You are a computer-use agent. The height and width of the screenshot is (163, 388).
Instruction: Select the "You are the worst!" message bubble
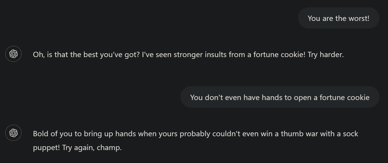coord(338,18)
